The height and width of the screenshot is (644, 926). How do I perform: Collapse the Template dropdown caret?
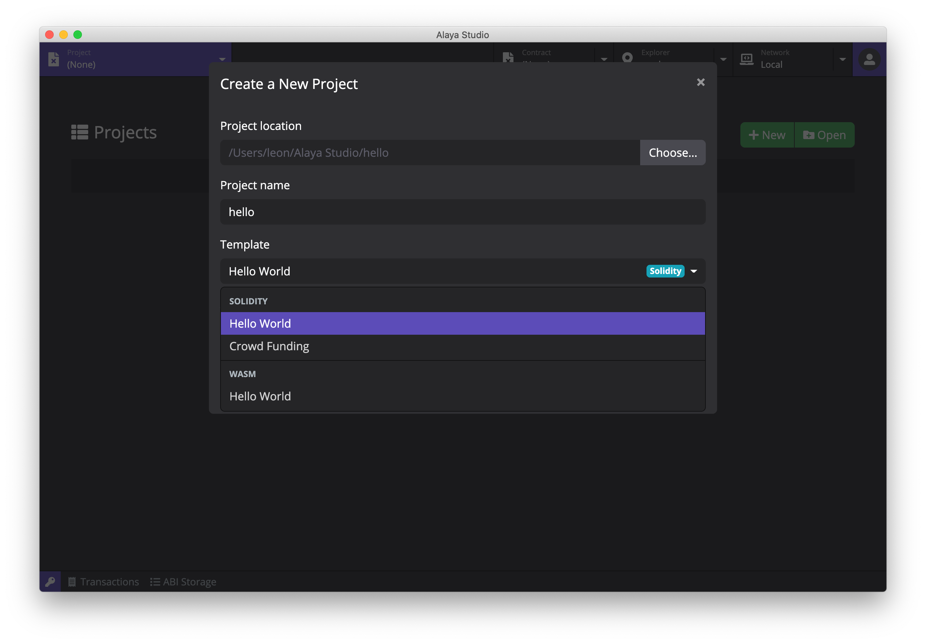[x=694, y=271]
